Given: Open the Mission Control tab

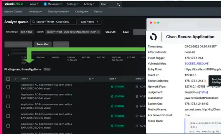Looking at the screenshot, I should click(x=14, y=11).
